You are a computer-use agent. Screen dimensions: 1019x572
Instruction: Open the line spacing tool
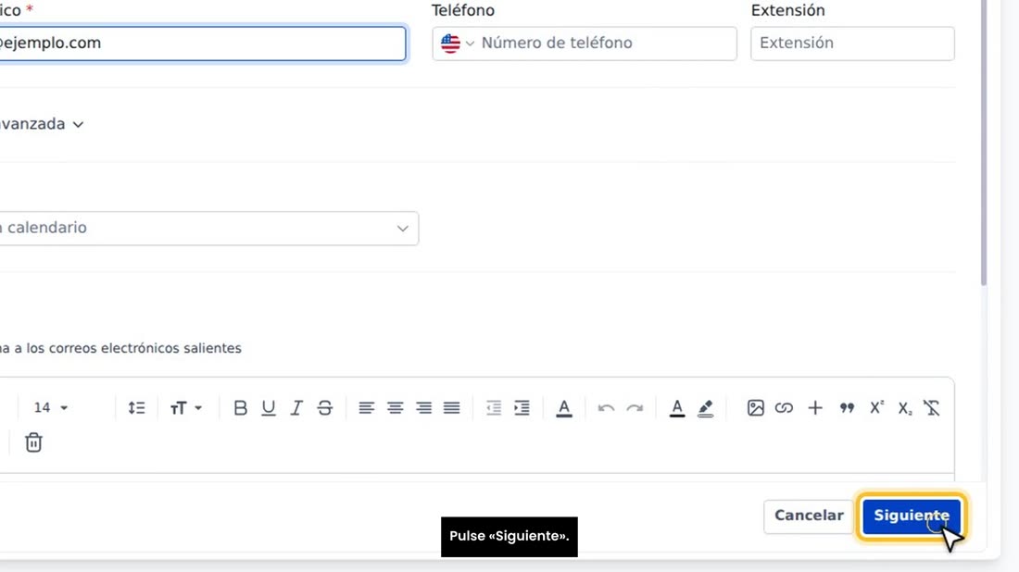(x=136, y=408)
